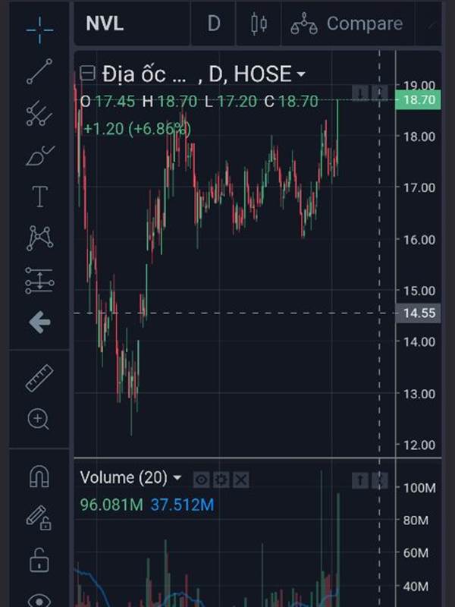The image size is (455, 607).
Task: Toggle stay in drawing mode
Action: [39, 518]
